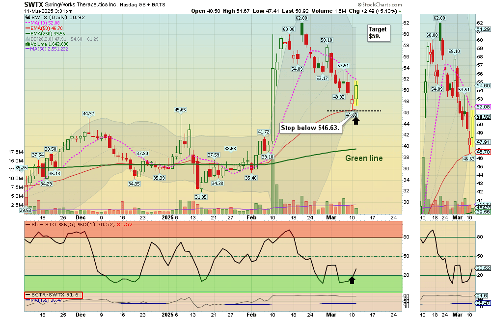Click the EMA(250) 39.56 legend entry
The width and height of the screenshot is (491, 319).
(48, 33)
